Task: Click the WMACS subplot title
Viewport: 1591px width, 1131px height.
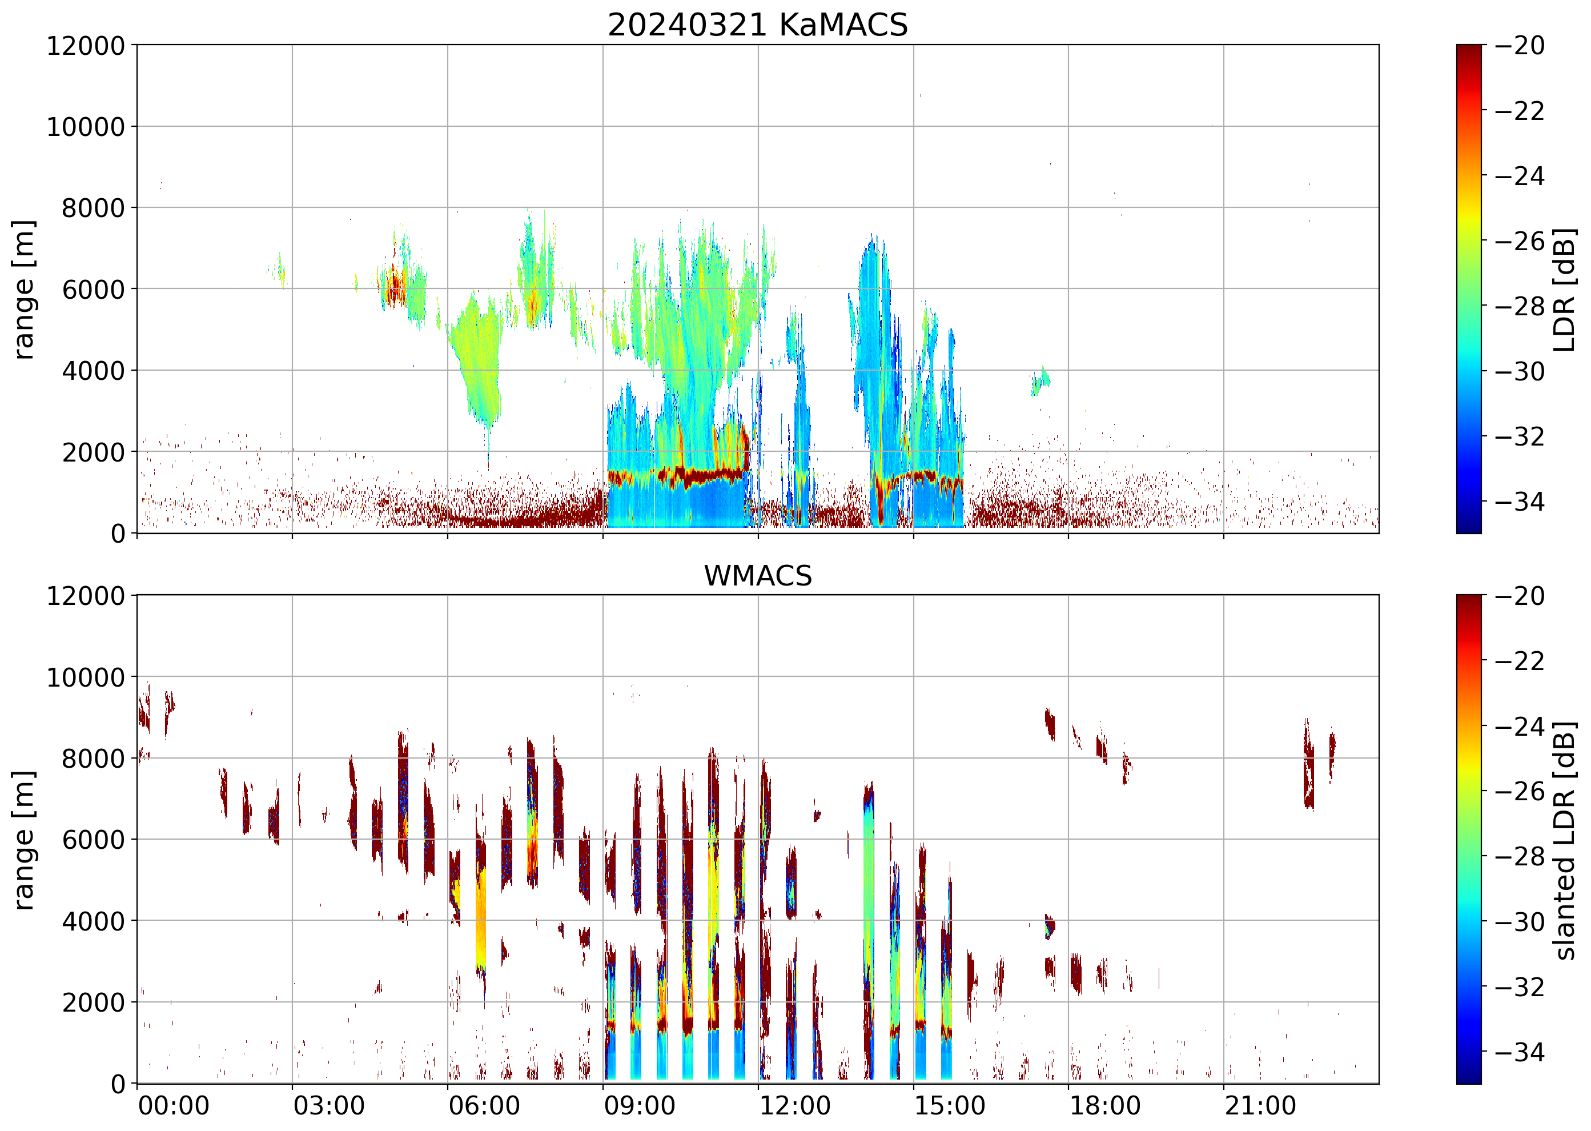Action: coord(758,576)
